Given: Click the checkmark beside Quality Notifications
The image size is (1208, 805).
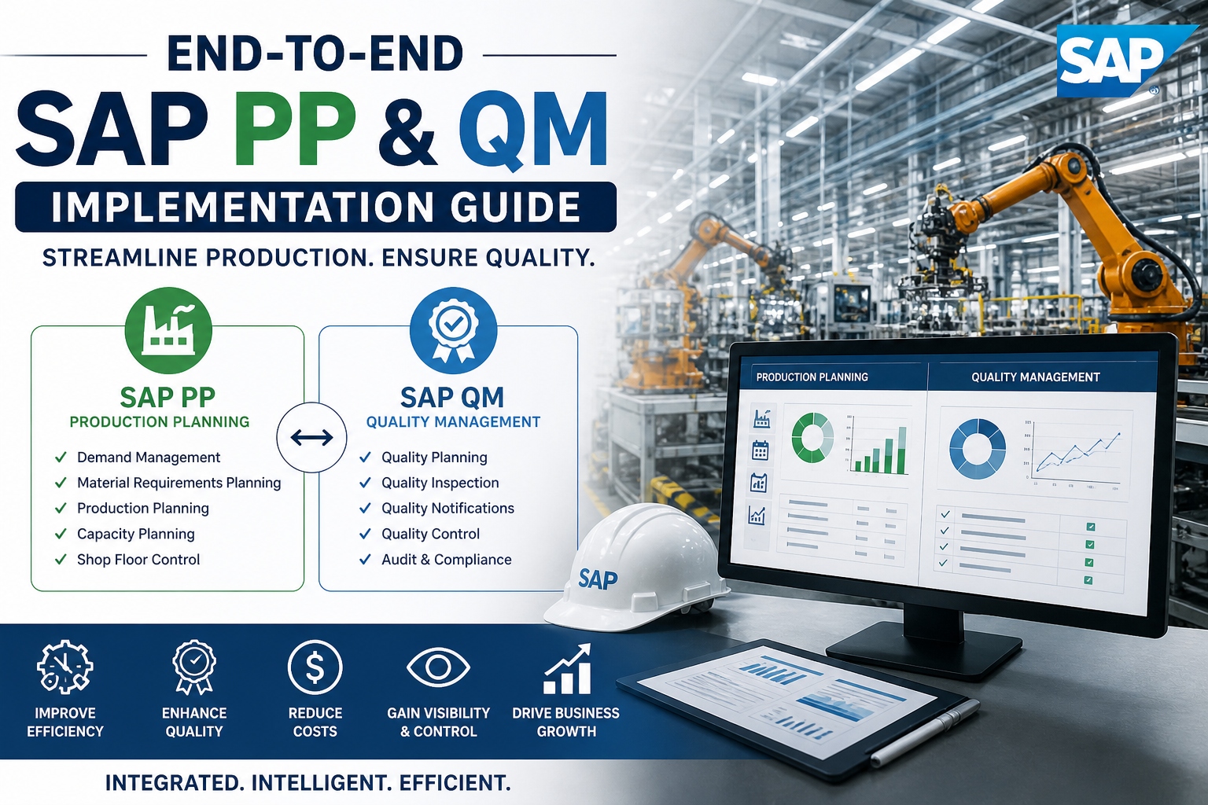Looking at the screenshot, I should [x=365, y=508].
